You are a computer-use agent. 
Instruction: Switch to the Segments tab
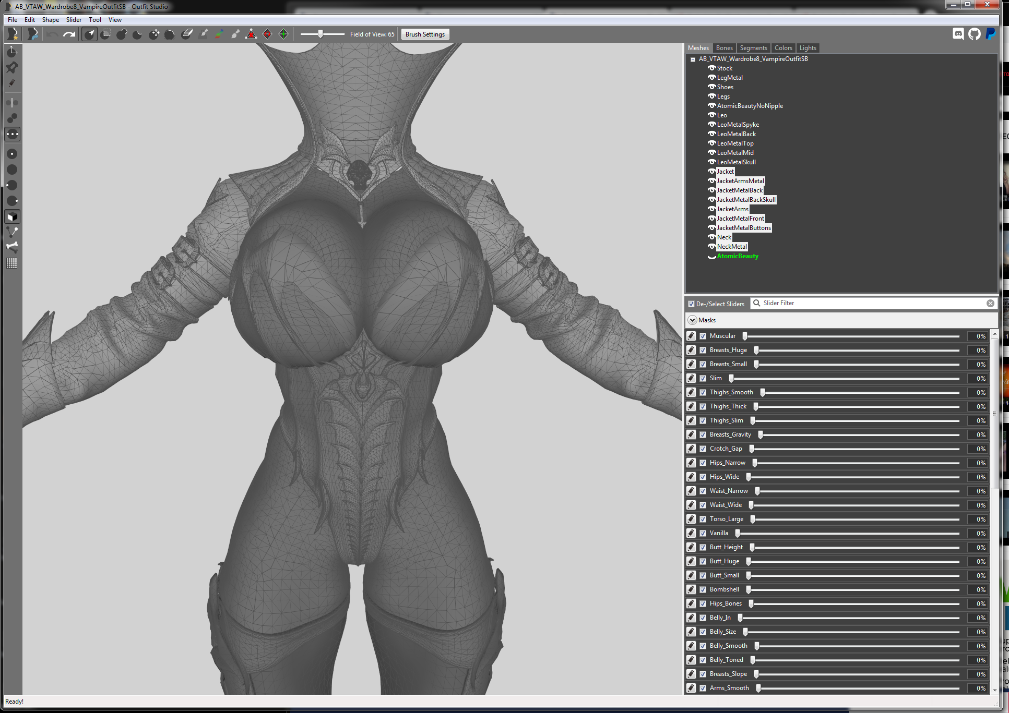pyautogui.click(x=753, y=48)
